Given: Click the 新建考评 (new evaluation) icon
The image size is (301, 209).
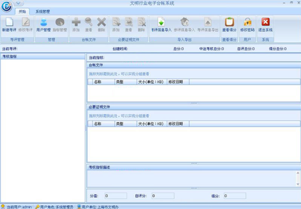Looking at the screenshot, I should (9, 23).
